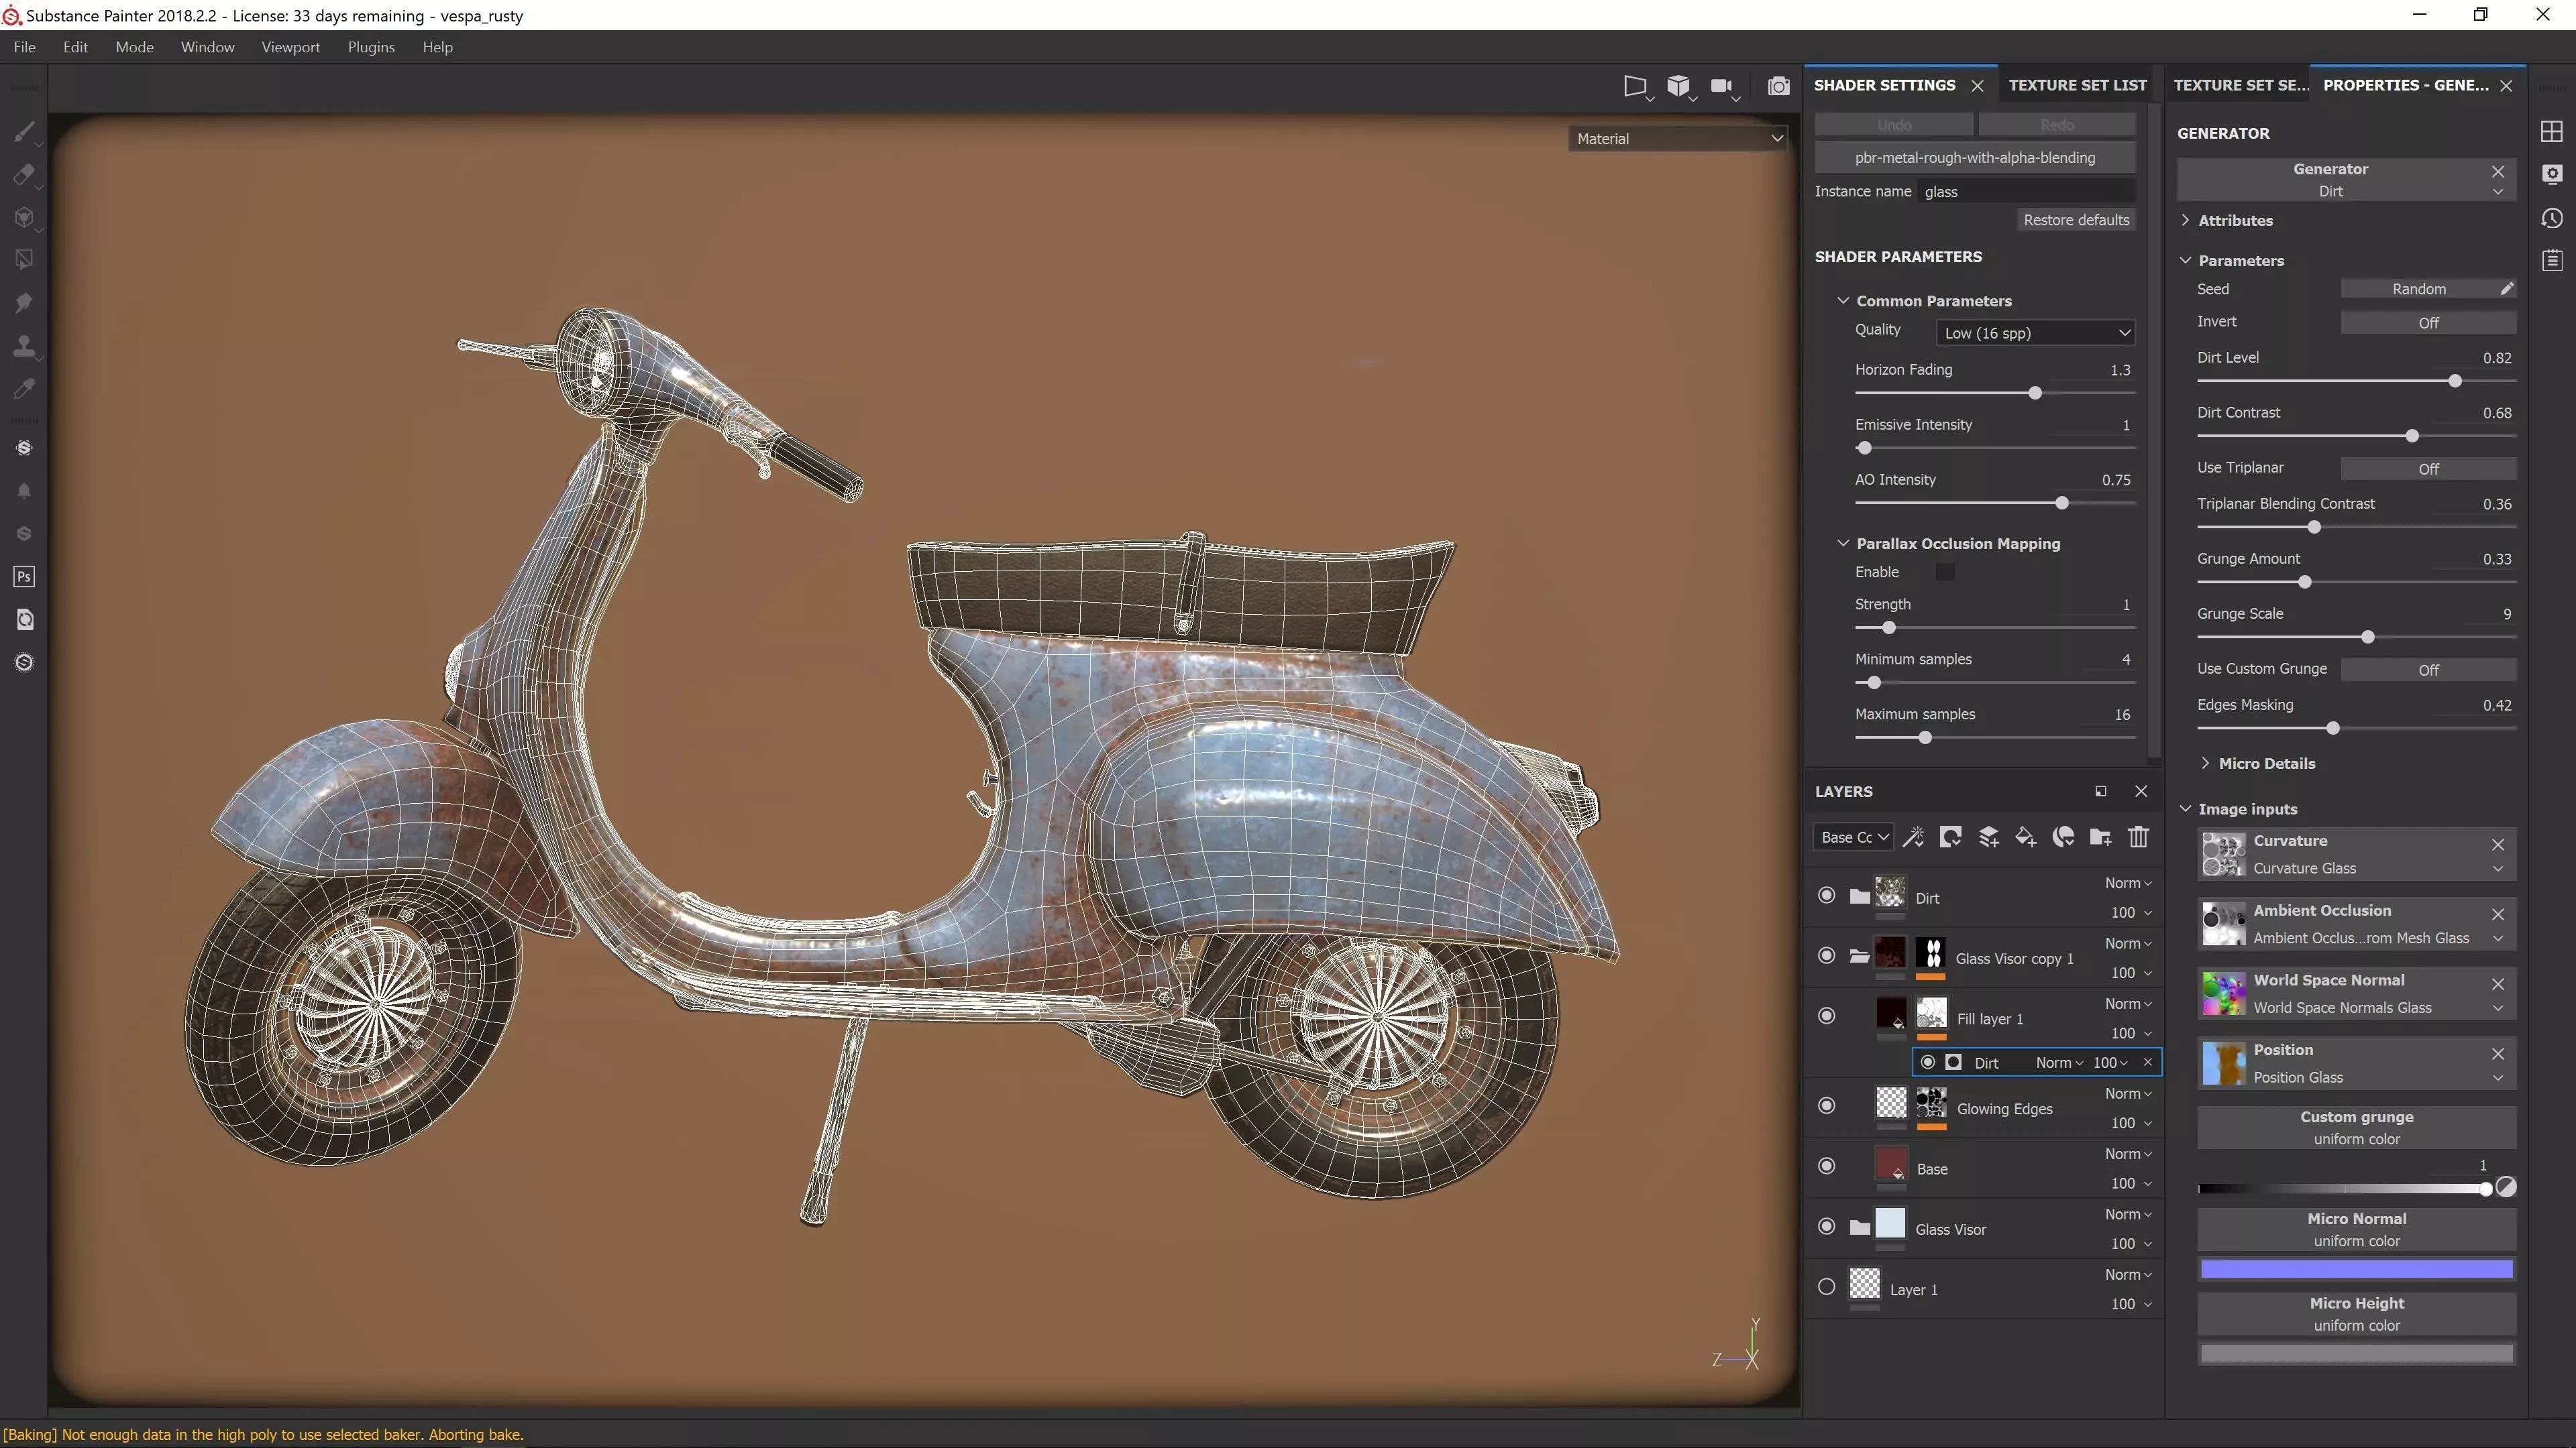Screen dimensions: 2576x1448
Task: Select the Eraser tool
Action: tap(24, 174)
